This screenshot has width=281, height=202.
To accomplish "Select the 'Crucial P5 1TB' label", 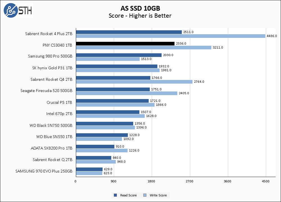I will point(60,102).
